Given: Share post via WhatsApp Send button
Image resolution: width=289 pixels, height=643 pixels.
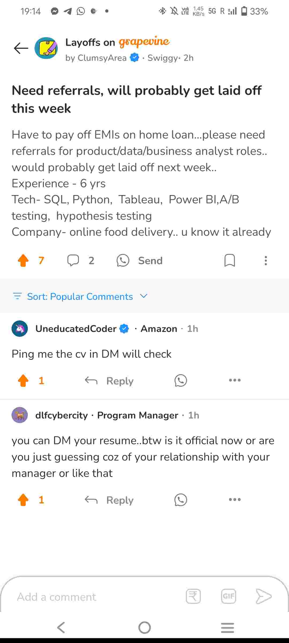Looking at the screenshot, I should [140, 260].
